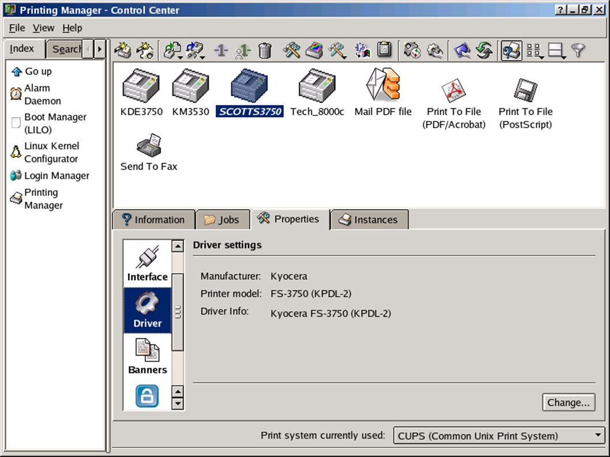The image size is (610, 457).
Task: Switch to the Instances tab
Action: (369, 220)
